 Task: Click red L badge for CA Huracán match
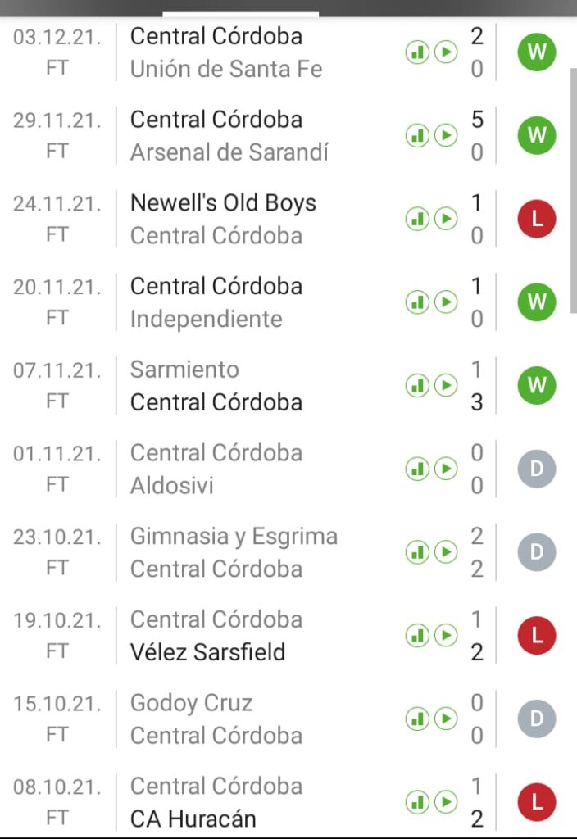537,801
